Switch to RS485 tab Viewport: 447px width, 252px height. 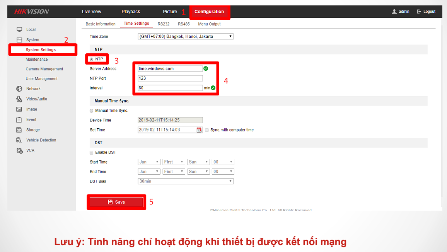pos(184,24)
